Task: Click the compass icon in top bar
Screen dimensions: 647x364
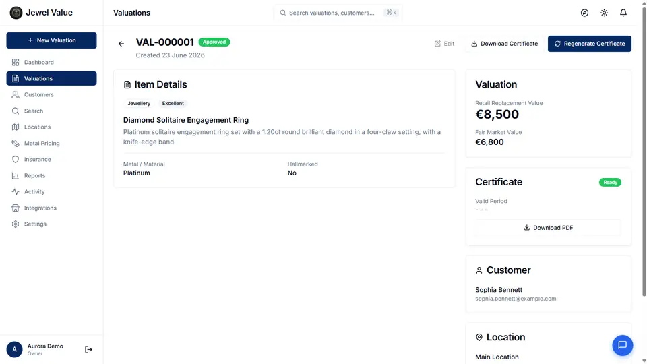Action: [x=584, y=13]
